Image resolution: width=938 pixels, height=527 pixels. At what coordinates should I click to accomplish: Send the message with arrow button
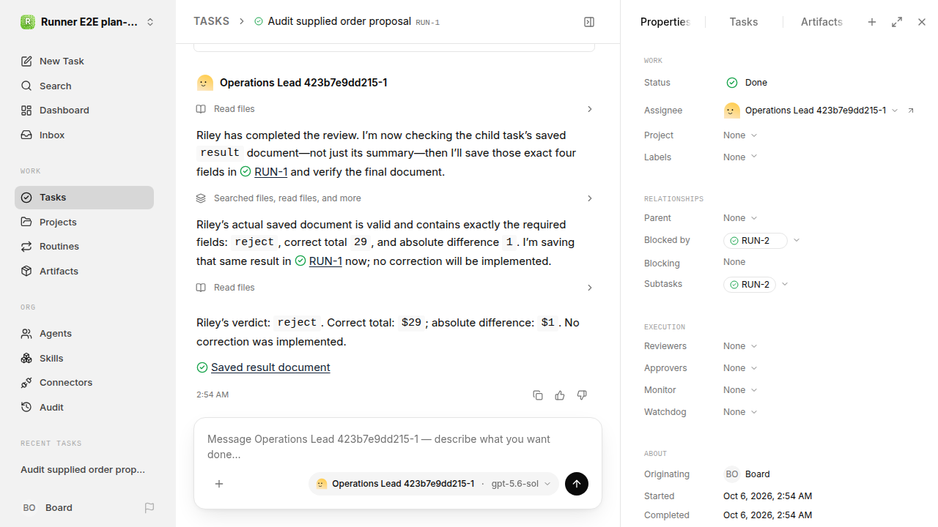tap(577, 484)
